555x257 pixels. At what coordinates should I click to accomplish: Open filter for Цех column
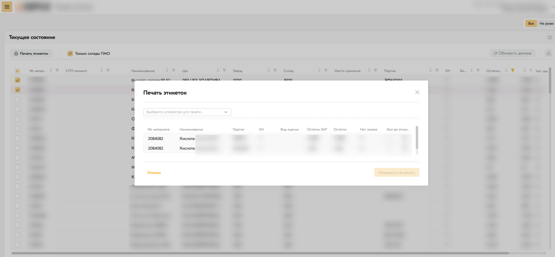click(x=224, y=71)
